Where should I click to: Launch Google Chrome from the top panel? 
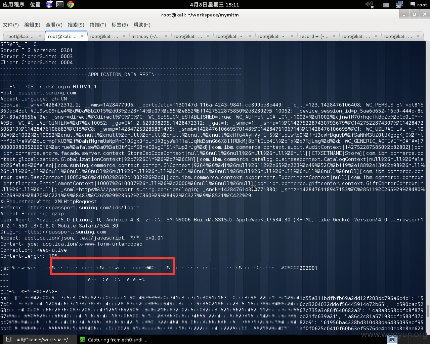click(71, 4)
